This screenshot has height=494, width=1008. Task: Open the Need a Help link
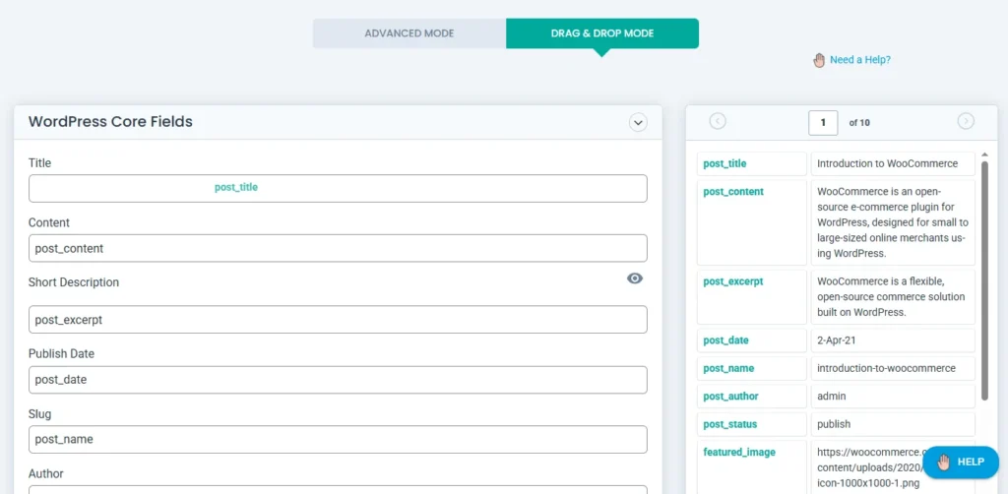859,60
